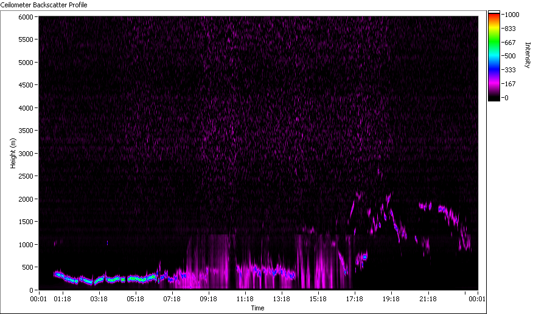533x314 pixels.
Task: Click the 09:18 time tick label
Action: pos(208,299)
